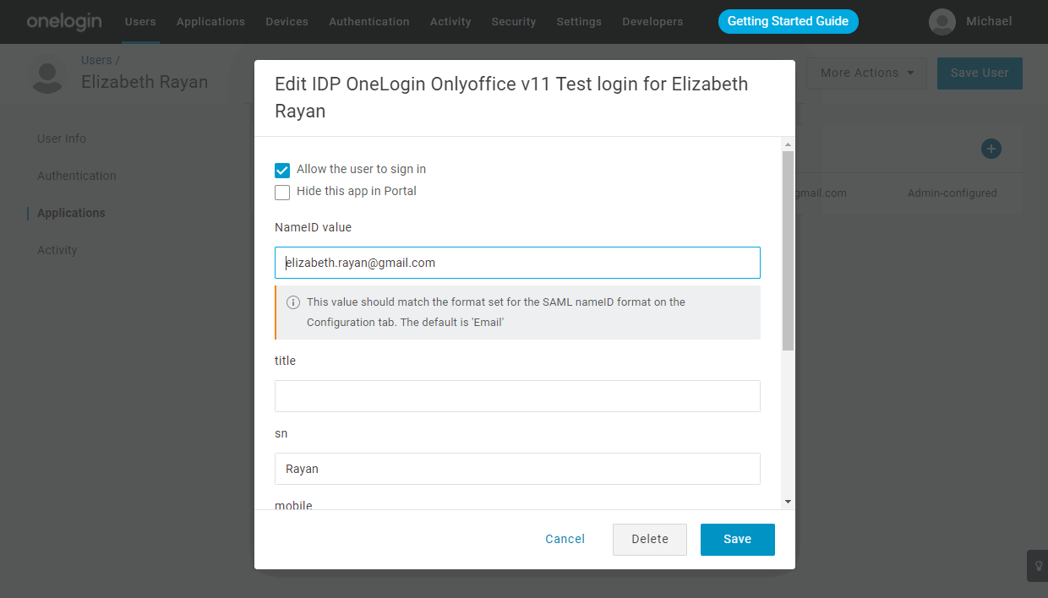Cancel editing the IDP login
Viewport: 1048px width, 598px height.
coord(565,539)
